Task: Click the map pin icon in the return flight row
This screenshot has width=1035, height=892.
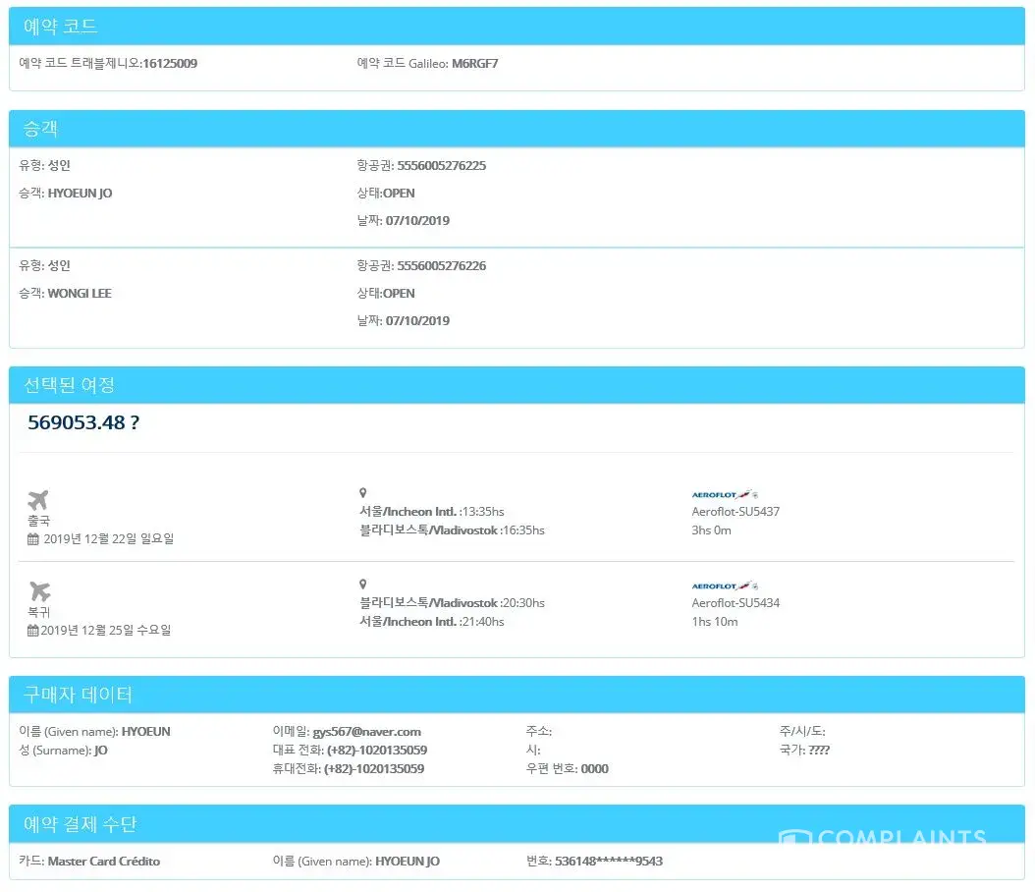Action: (x=363, y=585)
